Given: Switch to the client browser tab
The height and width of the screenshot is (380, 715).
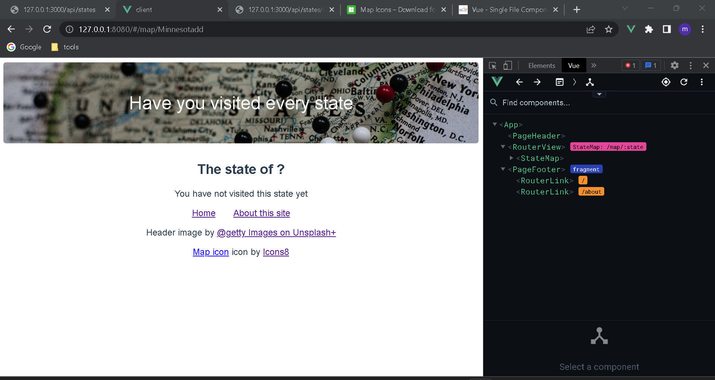Looking at the screenshot, I should pos(172,10).
